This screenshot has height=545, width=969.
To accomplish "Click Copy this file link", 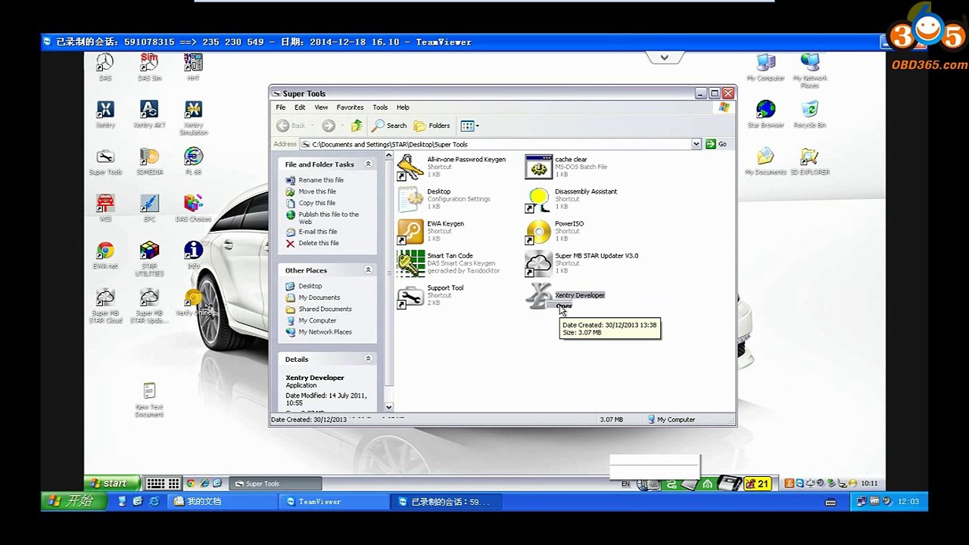I will click(317, 203).
